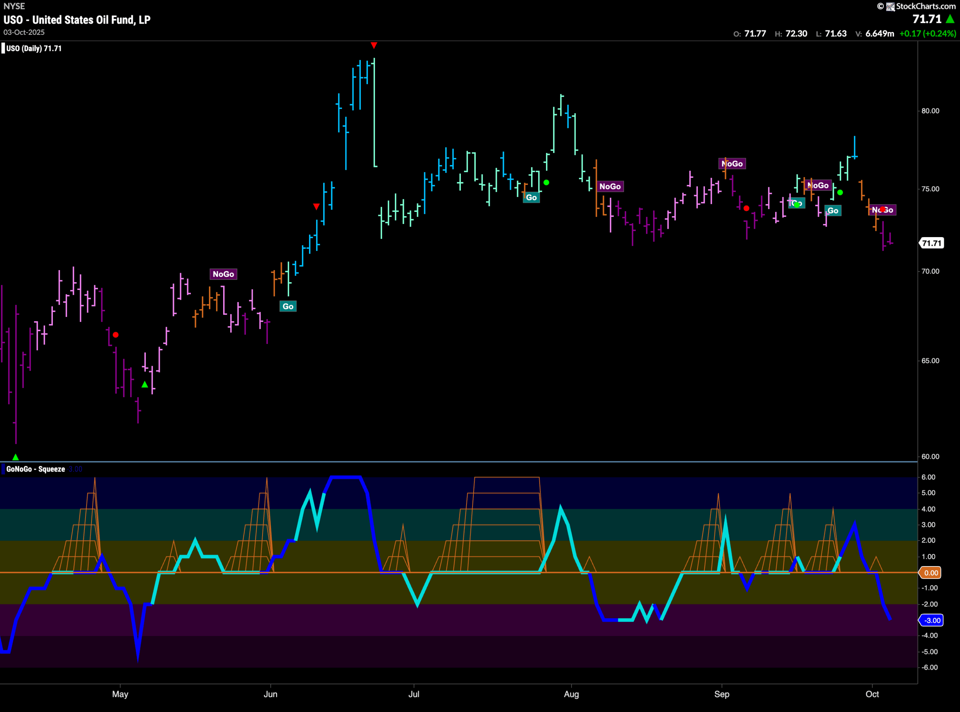Screen dimensions: 960x712
Task: Click the blue -3.00 oscillator value tag
Action: [931, 620]
